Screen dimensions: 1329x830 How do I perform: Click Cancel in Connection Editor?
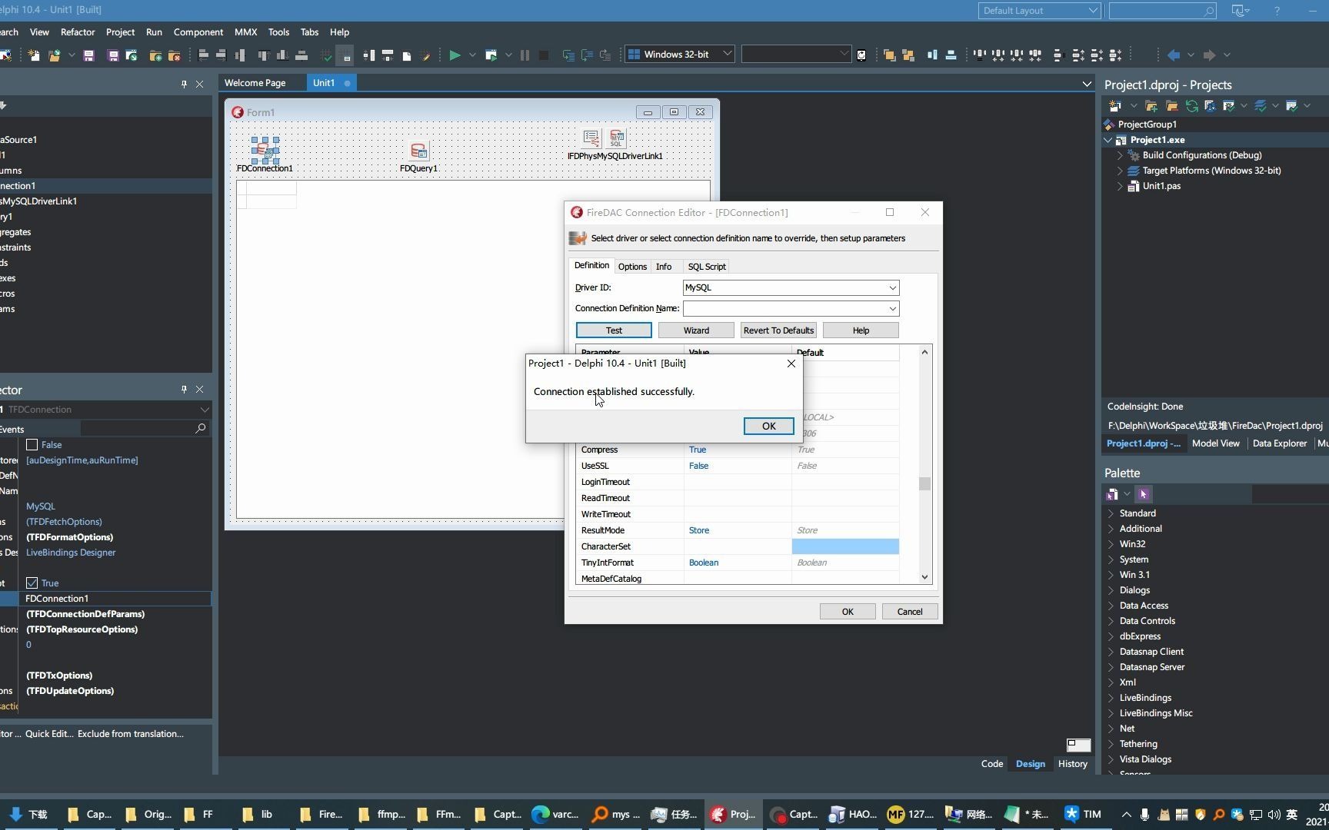(909, 612)
